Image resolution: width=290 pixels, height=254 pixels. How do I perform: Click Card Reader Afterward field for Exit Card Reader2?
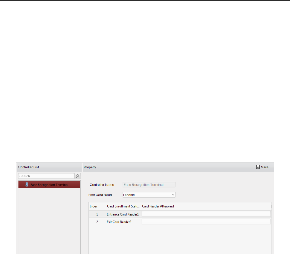206,221
